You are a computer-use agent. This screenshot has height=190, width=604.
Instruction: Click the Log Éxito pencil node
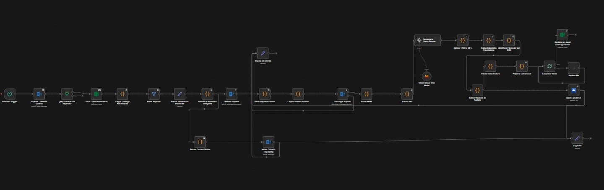point(577,138)
